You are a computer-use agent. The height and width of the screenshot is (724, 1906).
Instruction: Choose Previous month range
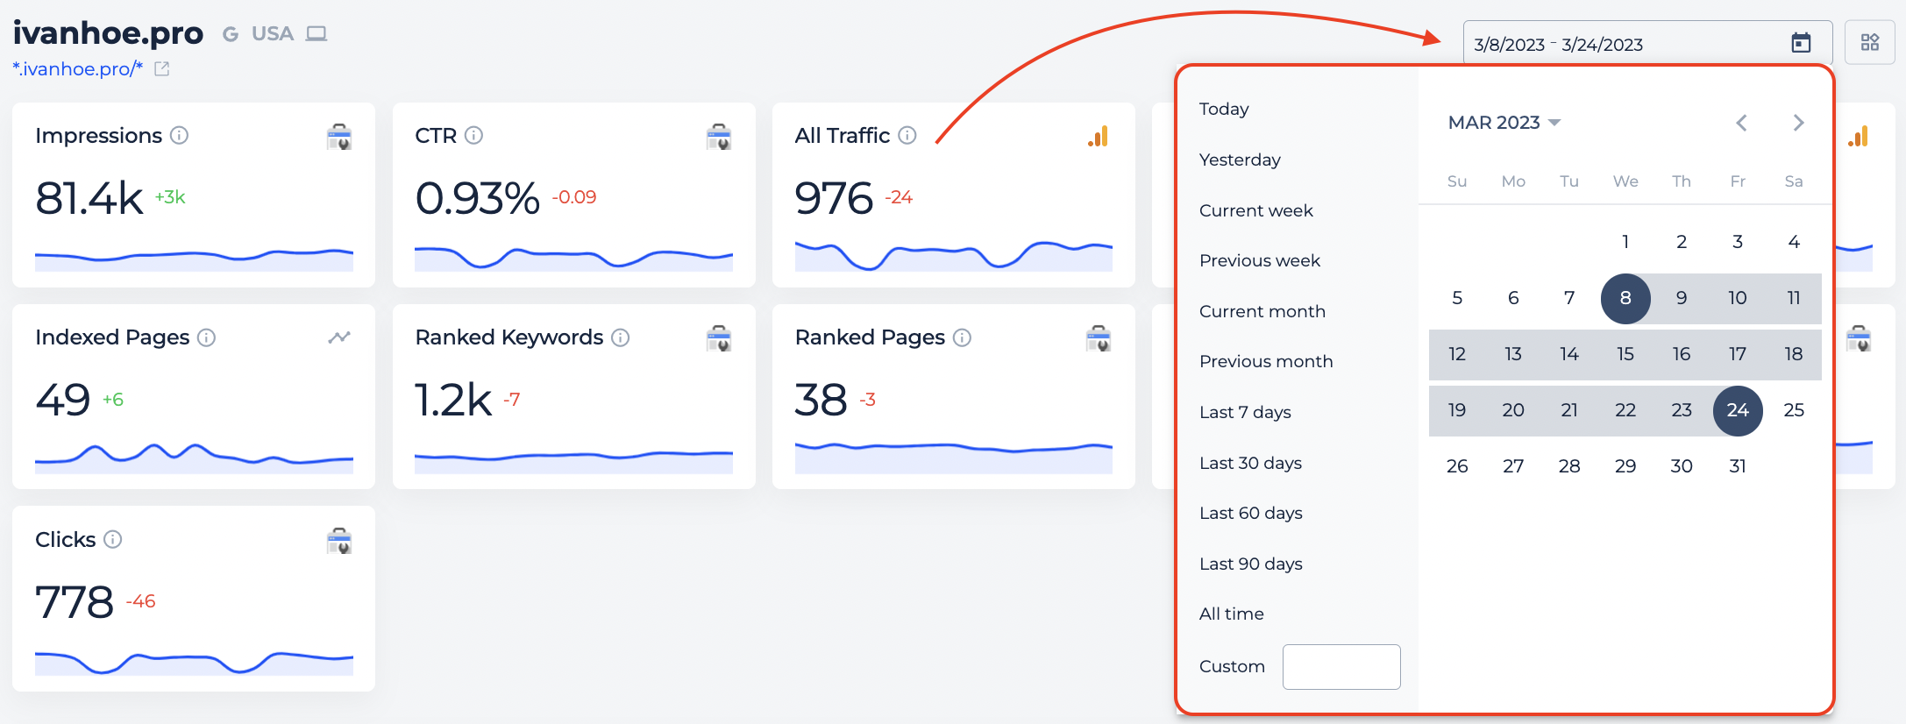[1266, 361]
